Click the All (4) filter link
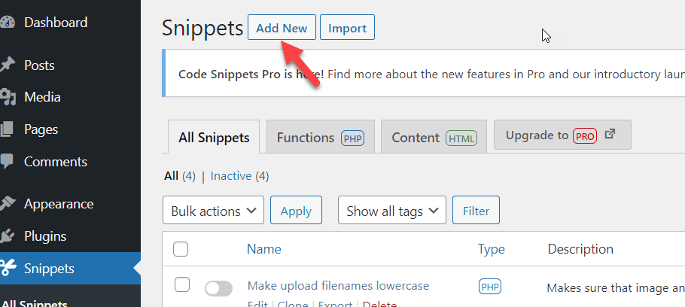This screenshot has height=307, width=685. click(x=180, y=176)
